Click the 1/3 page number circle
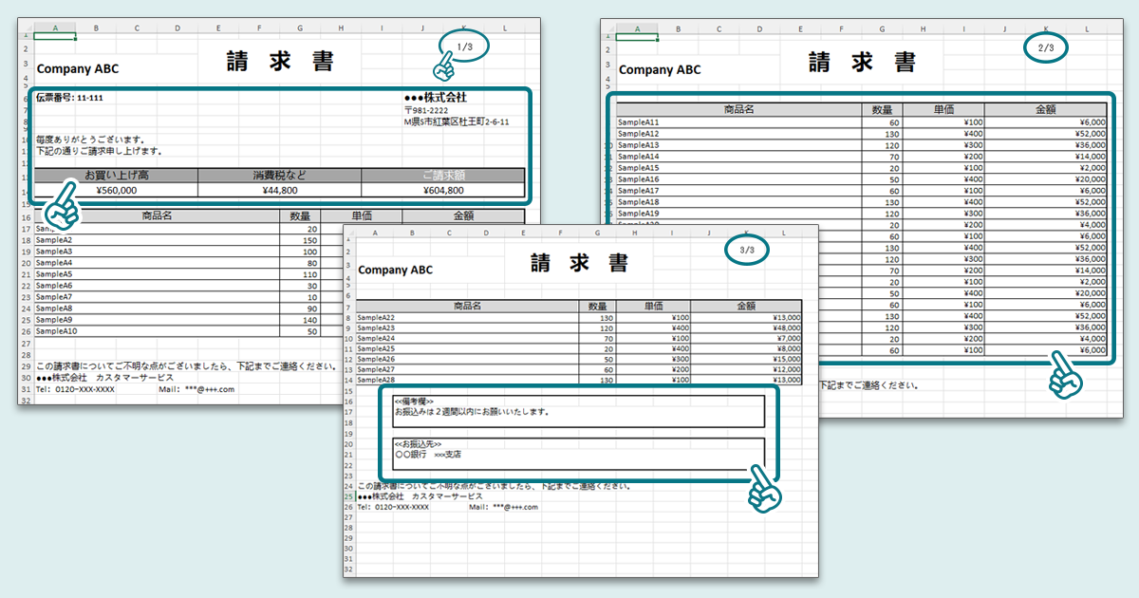Viewport: 1139px width, 598px height. pyautogui.click(x=464, y=46)
